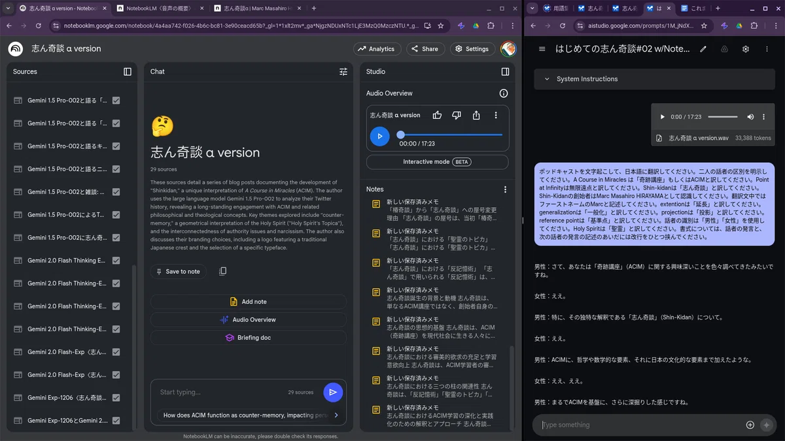The width and height of the screenshot is (785, 441).
Task: Play the wav audio in AI Studio
Action: point(662,117)
